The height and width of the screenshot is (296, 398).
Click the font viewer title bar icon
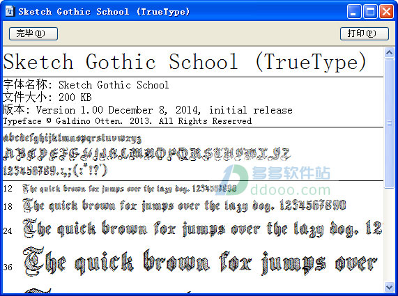coord(10,11)
